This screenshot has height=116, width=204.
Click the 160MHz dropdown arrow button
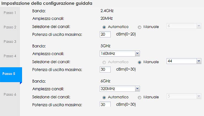pyautogui.click(x=138, y=53)
